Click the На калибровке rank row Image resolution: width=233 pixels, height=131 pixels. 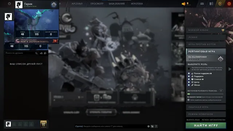point(206,58)
